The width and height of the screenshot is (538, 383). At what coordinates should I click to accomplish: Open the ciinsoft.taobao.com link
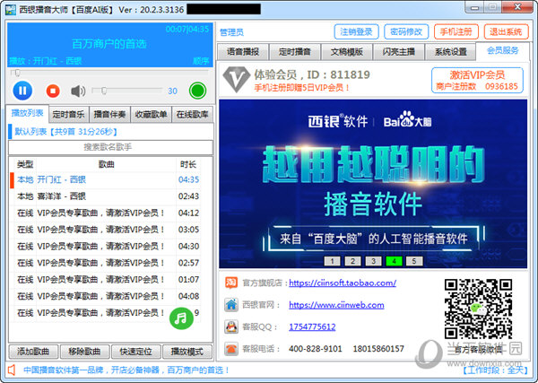pos(343,283)
